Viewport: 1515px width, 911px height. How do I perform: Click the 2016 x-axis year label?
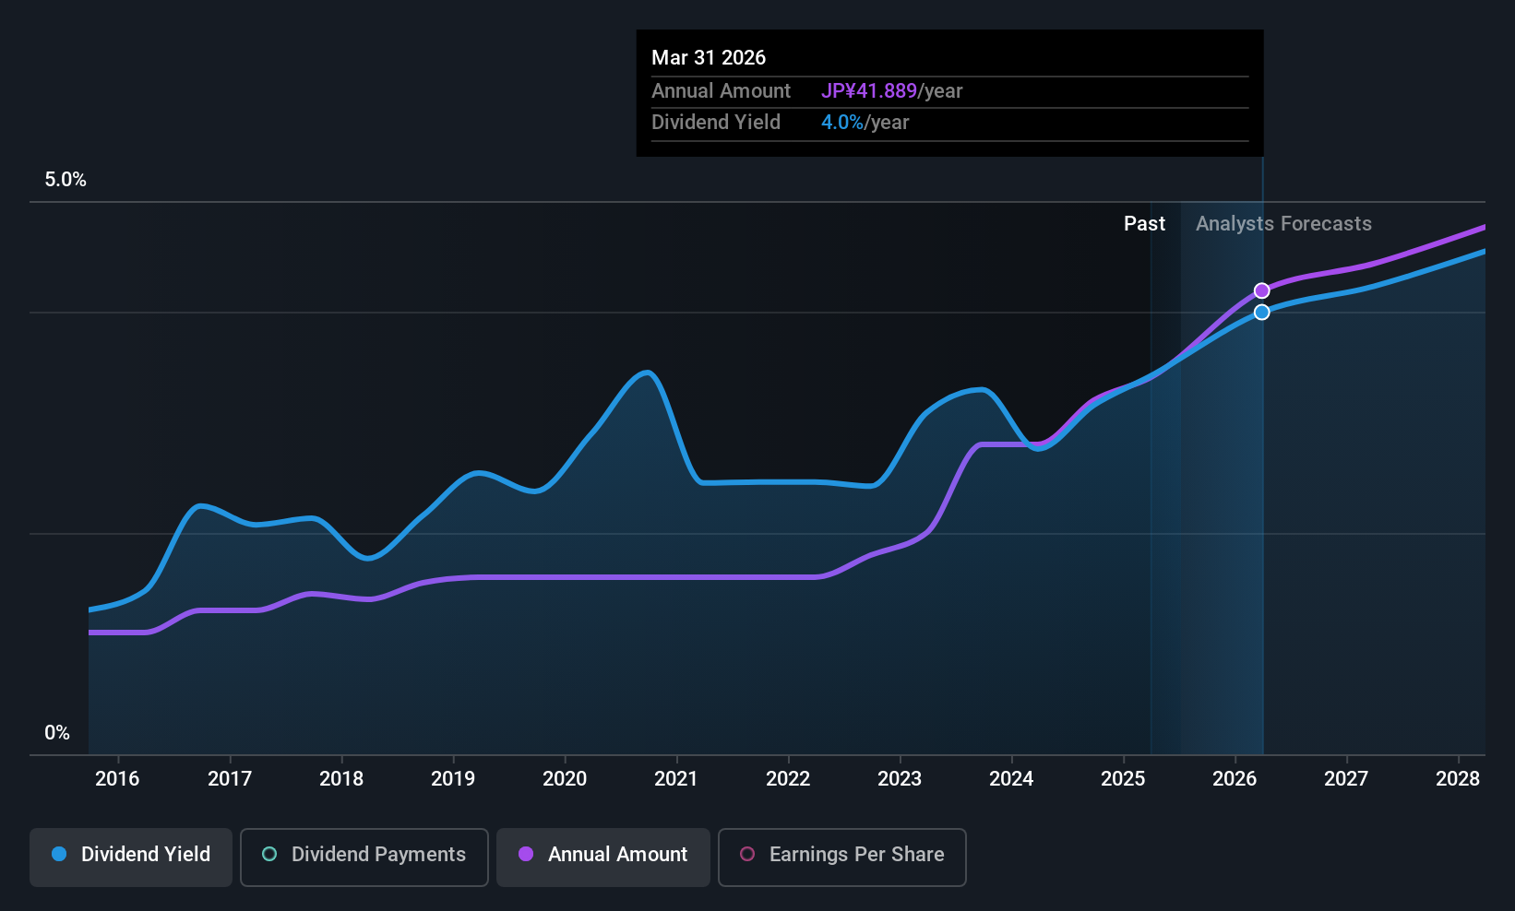[117, 779]
